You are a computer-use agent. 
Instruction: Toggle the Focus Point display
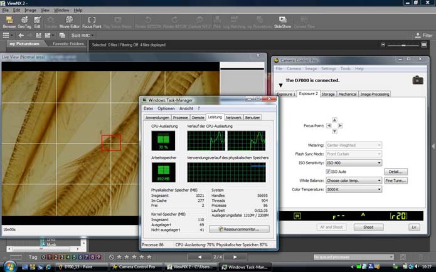pyautogui.click(x=92, y=22)
